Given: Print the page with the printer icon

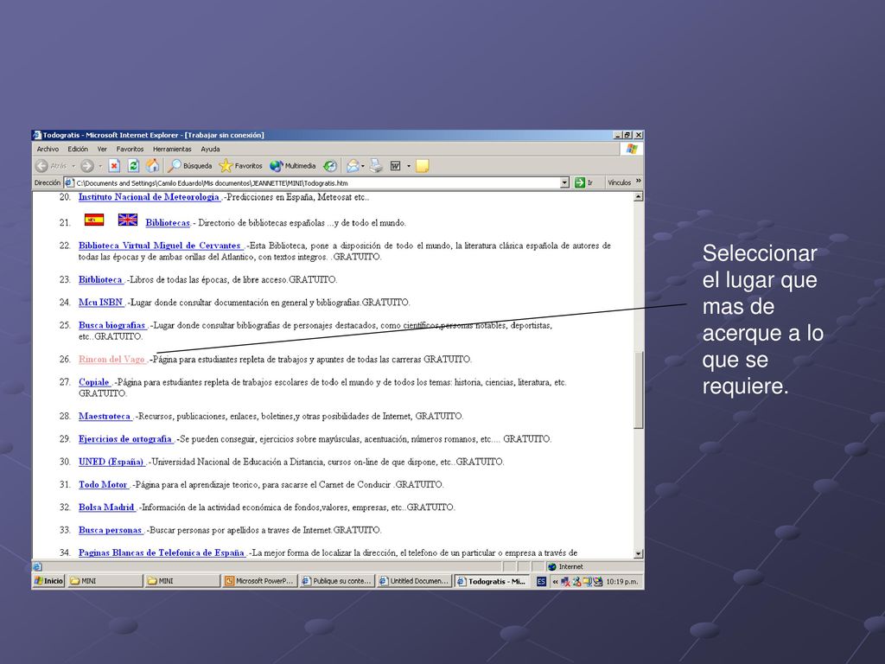Looking at the screenshot, I should click(x=377, y=166).
